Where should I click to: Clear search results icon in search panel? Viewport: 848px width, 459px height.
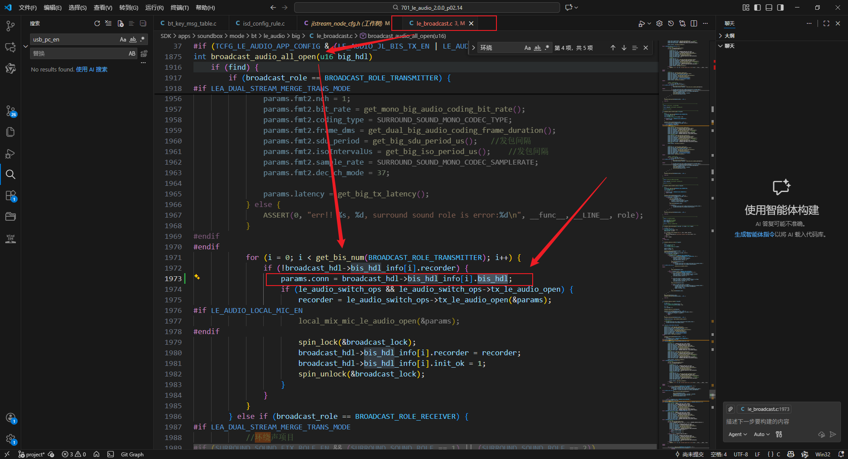(109, 23)
